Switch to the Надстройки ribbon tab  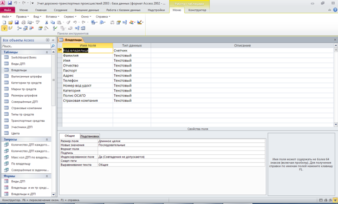click(x=157, y=10)
